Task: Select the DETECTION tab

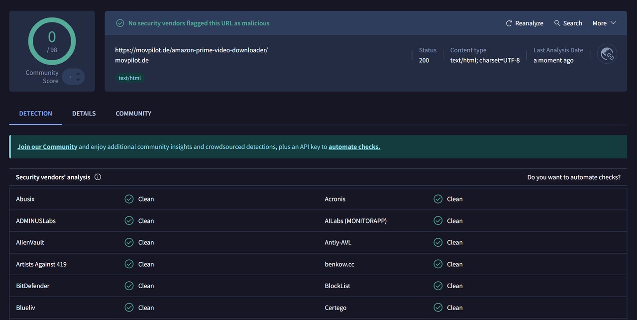Action: (x=35, y=113)
